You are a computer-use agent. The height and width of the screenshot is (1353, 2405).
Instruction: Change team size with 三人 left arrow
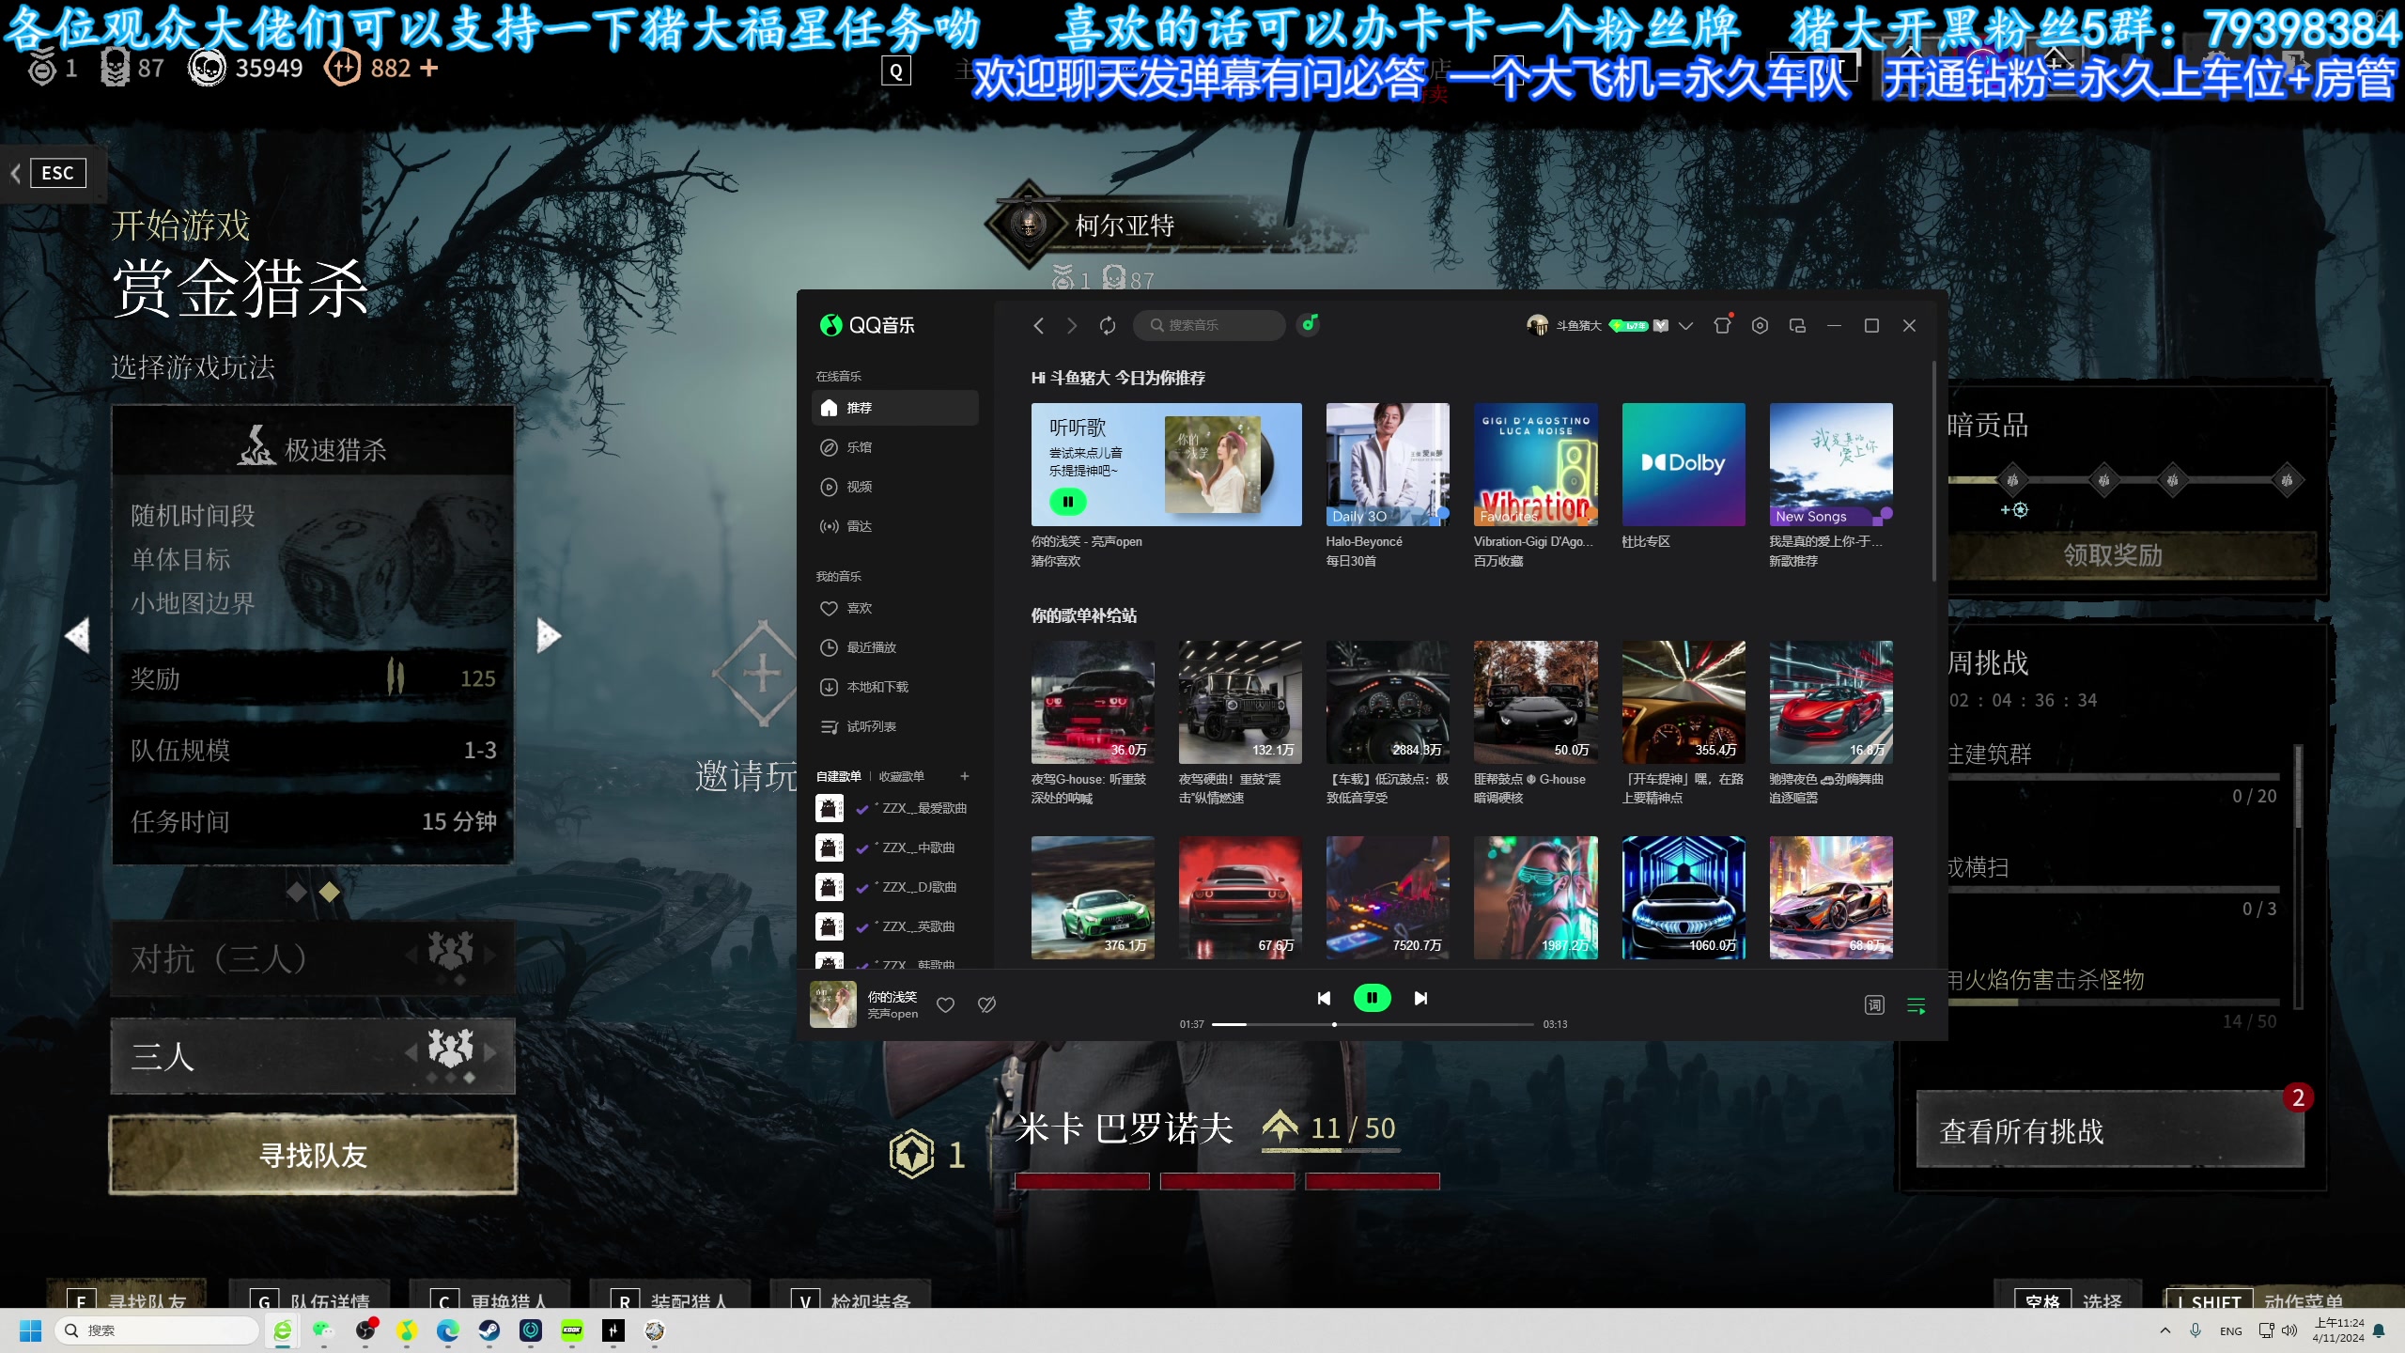point(411,1053)
